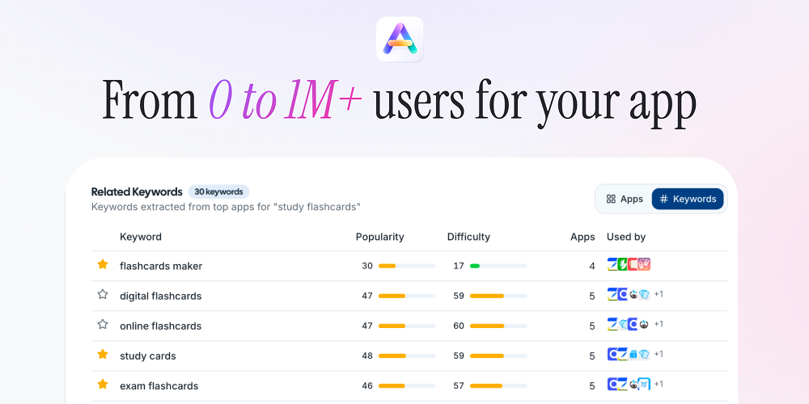Sort by the Difficulty column header

point(468,237)
